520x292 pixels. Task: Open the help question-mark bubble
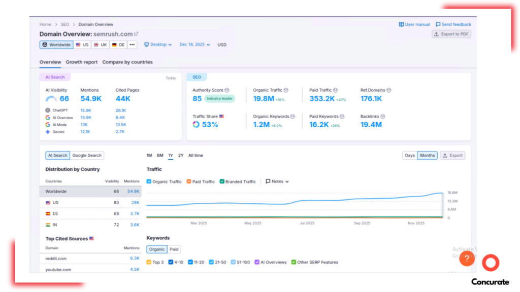point(467,259)
